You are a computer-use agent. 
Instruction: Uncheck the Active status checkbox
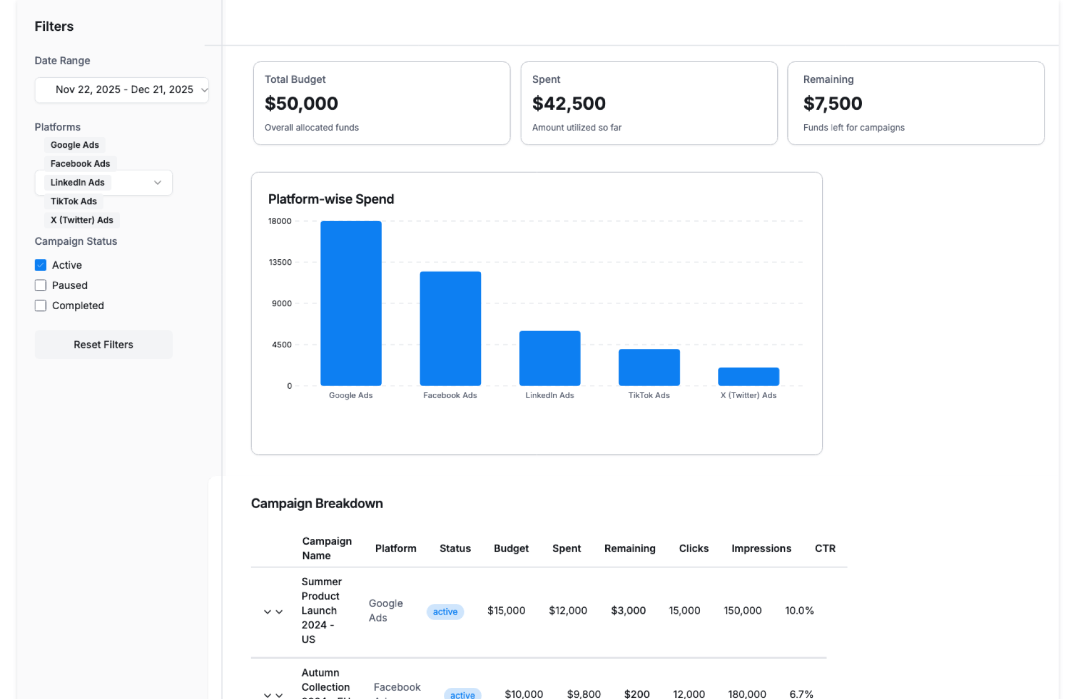coord(40,265)
